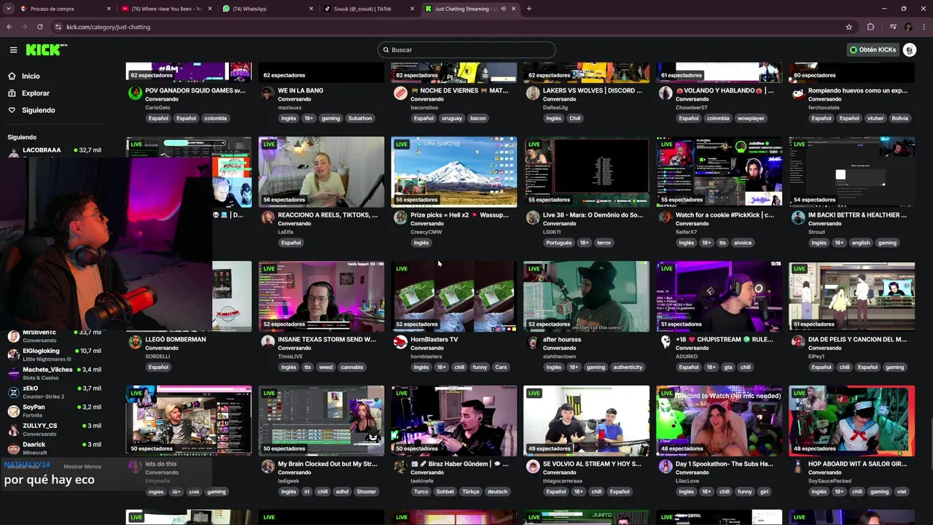The image size is (933, 525).
Task: Open My Brain Clocked Out stream title
Action: 327,464
